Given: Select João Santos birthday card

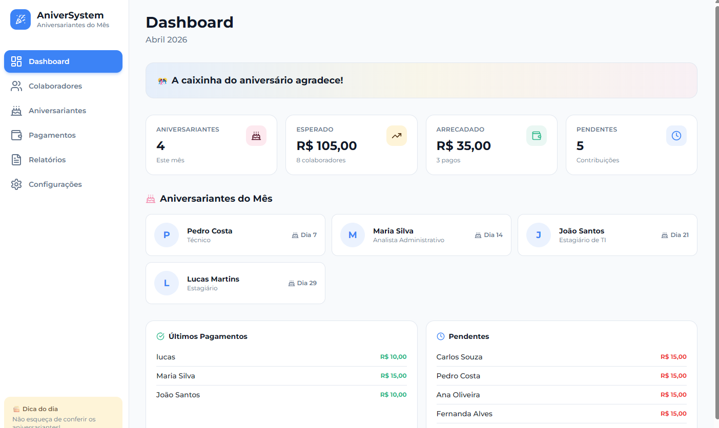Looking at the screenshot, I should pyautogui.click(x=607, y=235).
